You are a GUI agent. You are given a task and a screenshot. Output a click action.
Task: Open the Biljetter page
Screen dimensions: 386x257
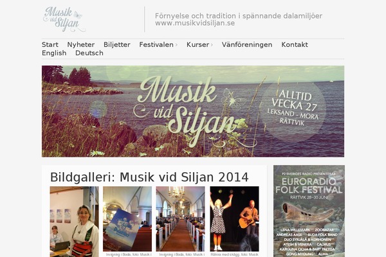pyautogui.click(x=116, y=44)
